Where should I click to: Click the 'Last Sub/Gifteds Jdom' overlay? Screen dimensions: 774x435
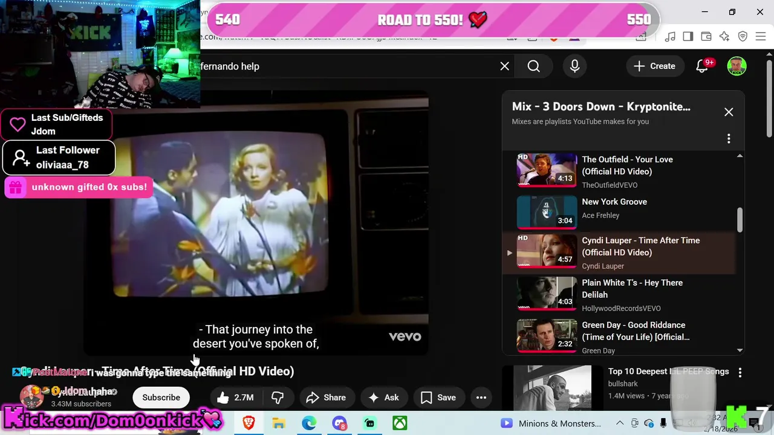pos(56,124)
